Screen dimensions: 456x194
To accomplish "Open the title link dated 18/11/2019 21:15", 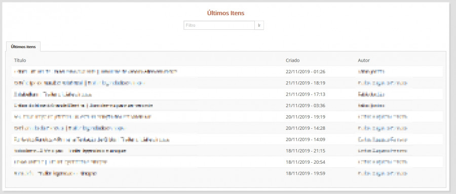I will point(70,151).
